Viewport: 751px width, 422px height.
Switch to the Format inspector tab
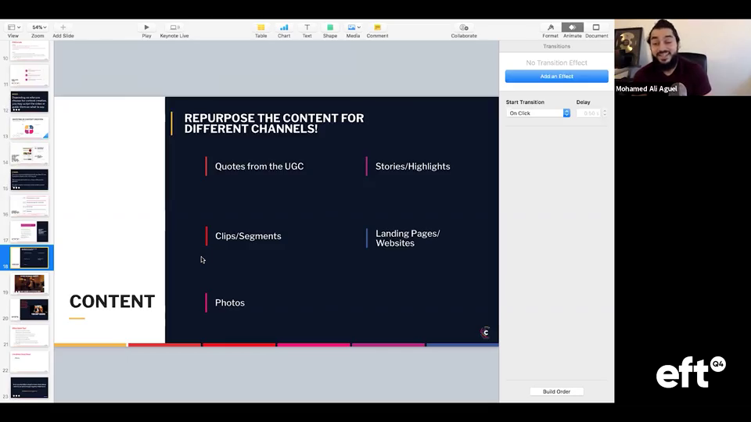551,27
